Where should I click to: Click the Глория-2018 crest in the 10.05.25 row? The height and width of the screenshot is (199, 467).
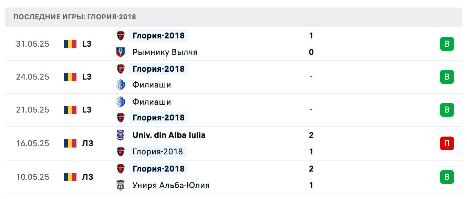click(x=120, y=168)
